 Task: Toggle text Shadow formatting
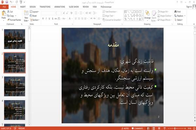point(53,19)
